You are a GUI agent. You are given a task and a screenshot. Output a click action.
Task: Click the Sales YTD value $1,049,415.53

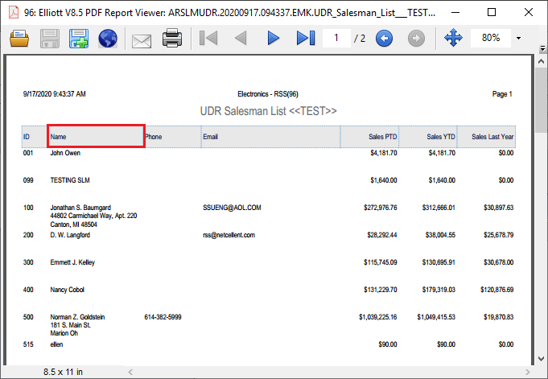(x=436, y=317)
